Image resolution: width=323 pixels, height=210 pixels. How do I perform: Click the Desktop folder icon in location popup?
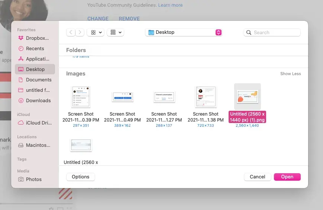[x=151, y=33]
